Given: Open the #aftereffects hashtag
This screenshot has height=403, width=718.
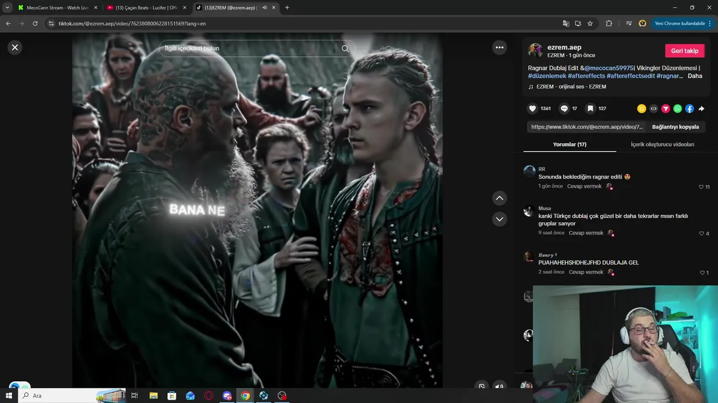Looking at the screenshot, I should click(x=586, y=76).
